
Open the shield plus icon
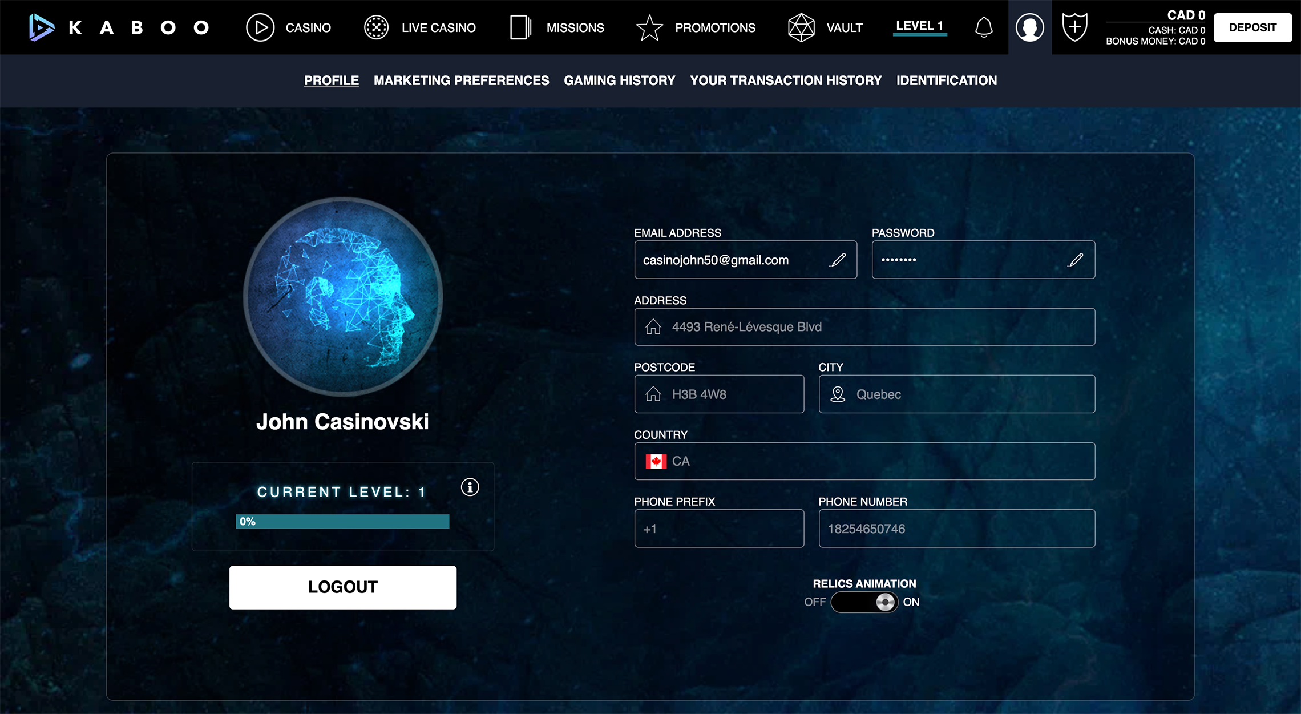tap(1074, 27)
